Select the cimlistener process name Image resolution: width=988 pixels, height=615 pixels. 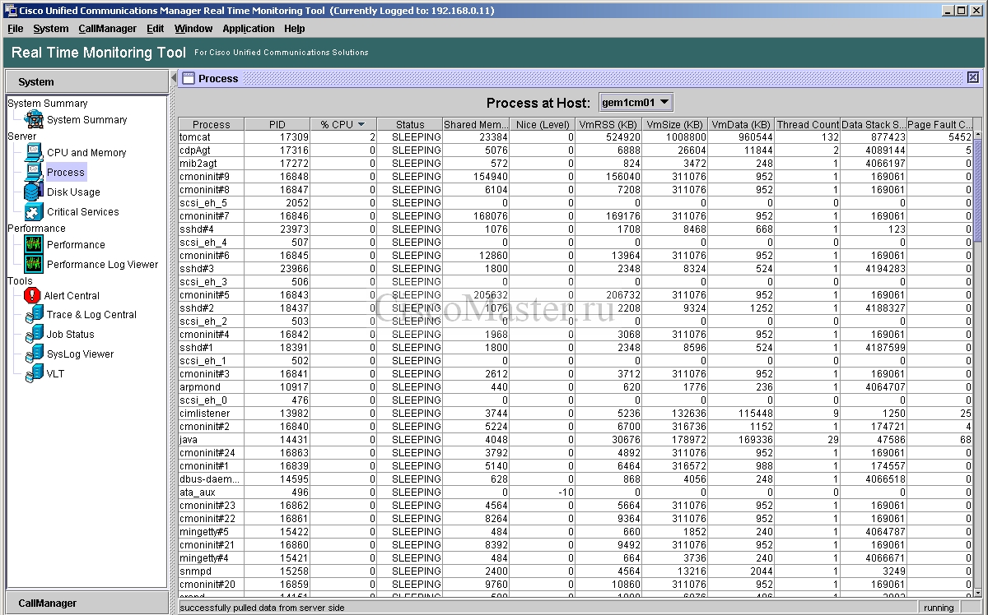tap(205, 414)
